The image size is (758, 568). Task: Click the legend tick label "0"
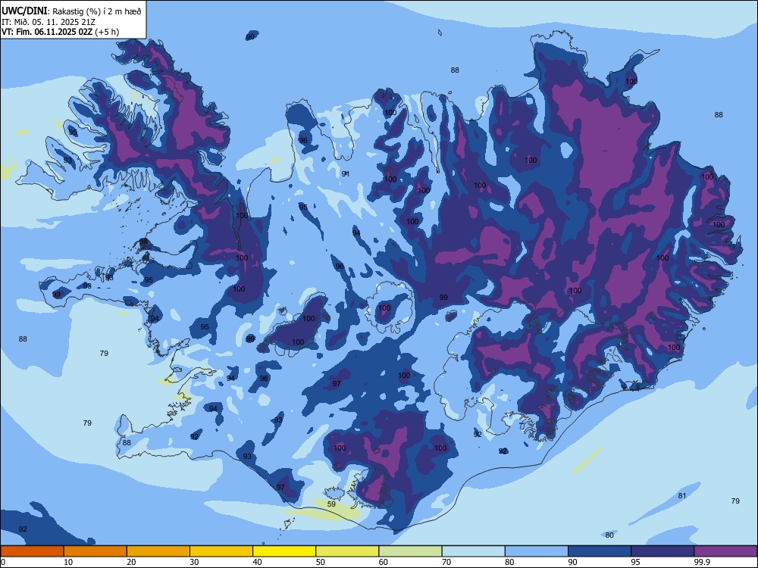click(3, 562)
